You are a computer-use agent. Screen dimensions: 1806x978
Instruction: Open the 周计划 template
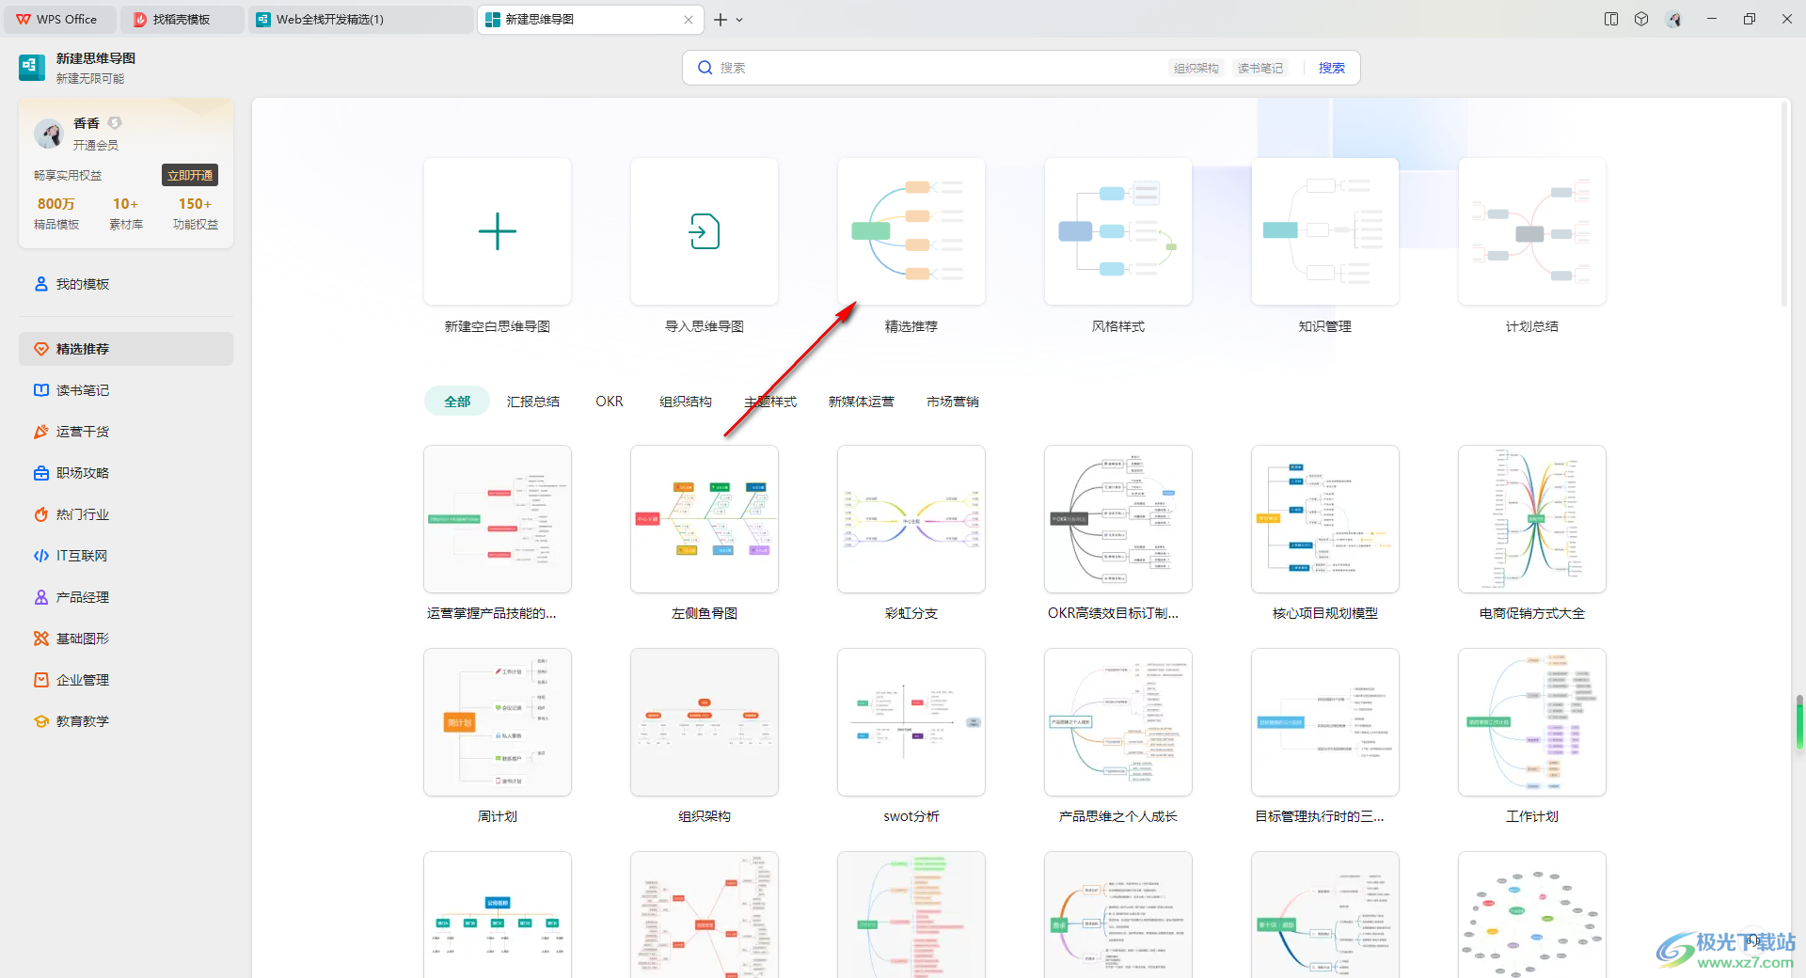pyautogui.click(x=498, y=722)
